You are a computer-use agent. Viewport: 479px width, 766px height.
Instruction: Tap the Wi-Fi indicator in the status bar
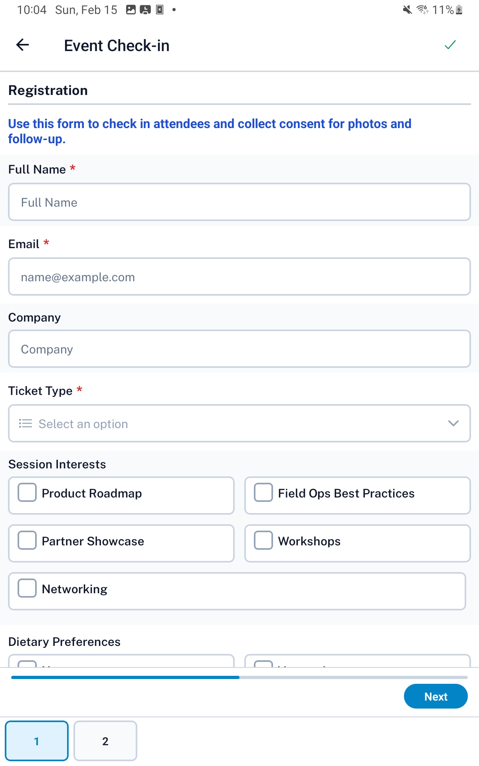point(423,10)
